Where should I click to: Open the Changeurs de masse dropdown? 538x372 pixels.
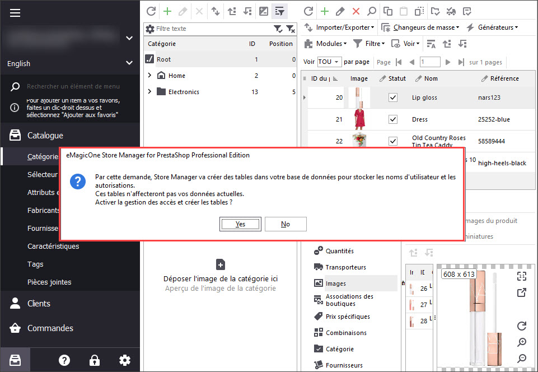click(420, 27)
